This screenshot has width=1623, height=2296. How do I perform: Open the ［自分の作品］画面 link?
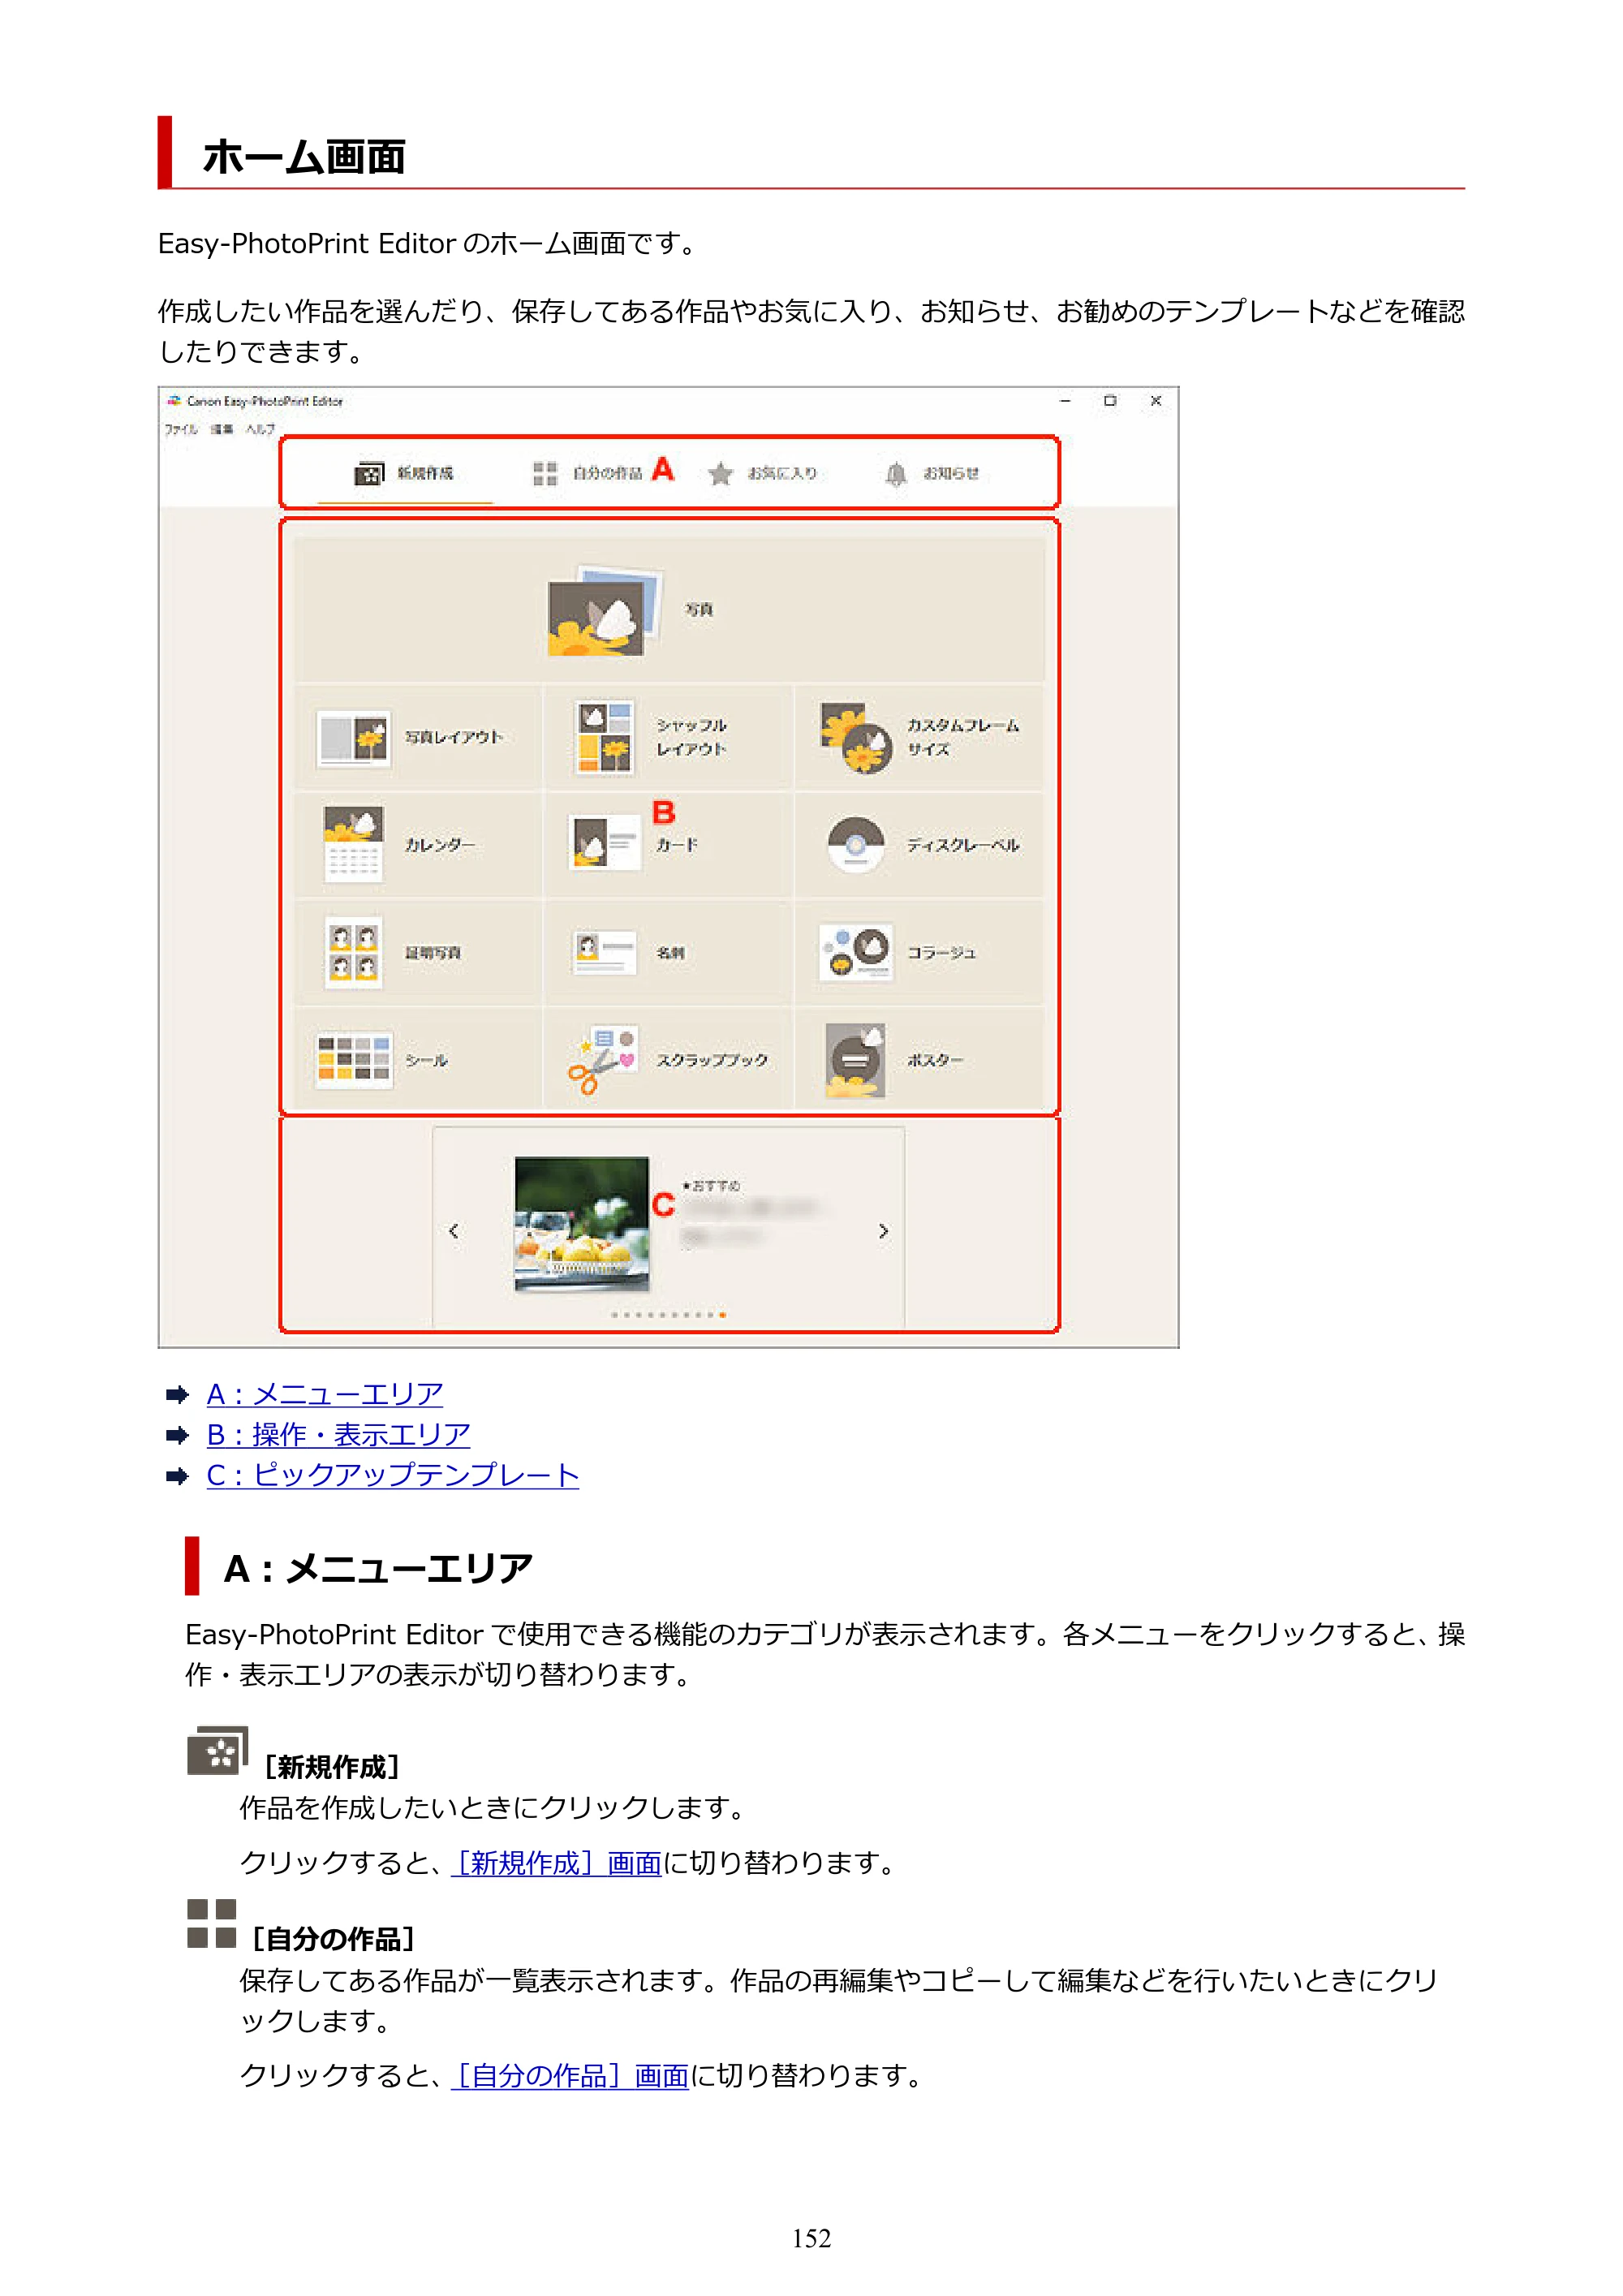(x=570, y=2077)
